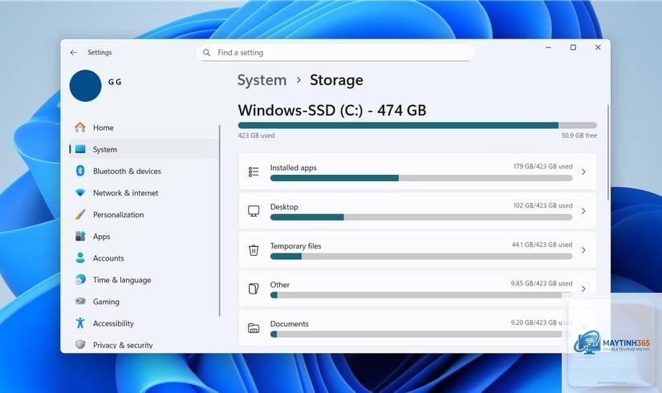Click the Storage page title
This screenshot has width=662, height=393.
[x=336, y=80]
